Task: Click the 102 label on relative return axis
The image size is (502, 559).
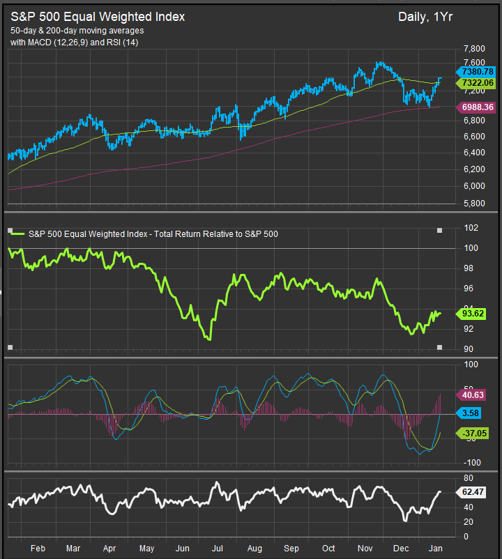Action: coord(471,228)
